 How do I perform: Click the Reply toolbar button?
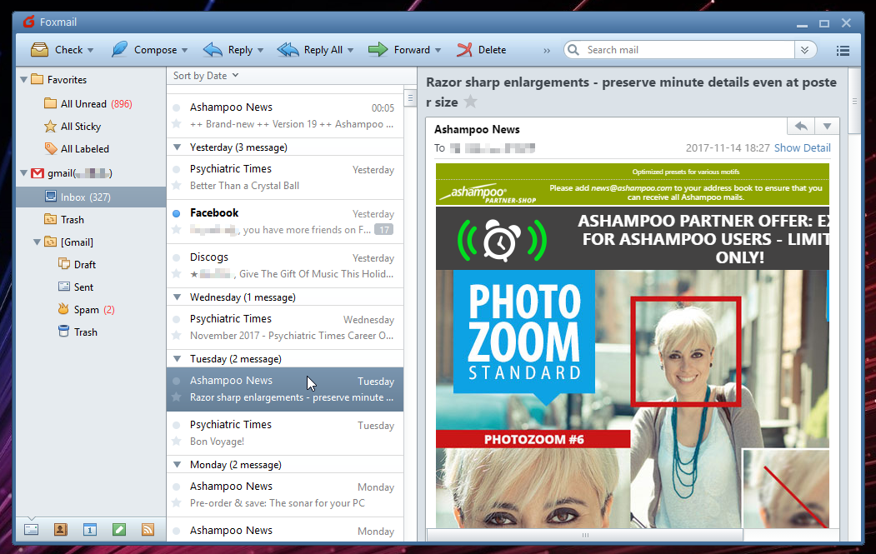[x=228, y=50]
